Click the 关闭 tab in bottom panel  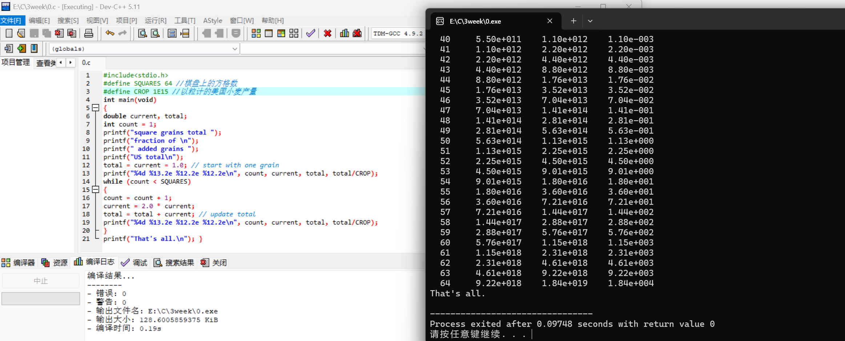pos(214,263)
